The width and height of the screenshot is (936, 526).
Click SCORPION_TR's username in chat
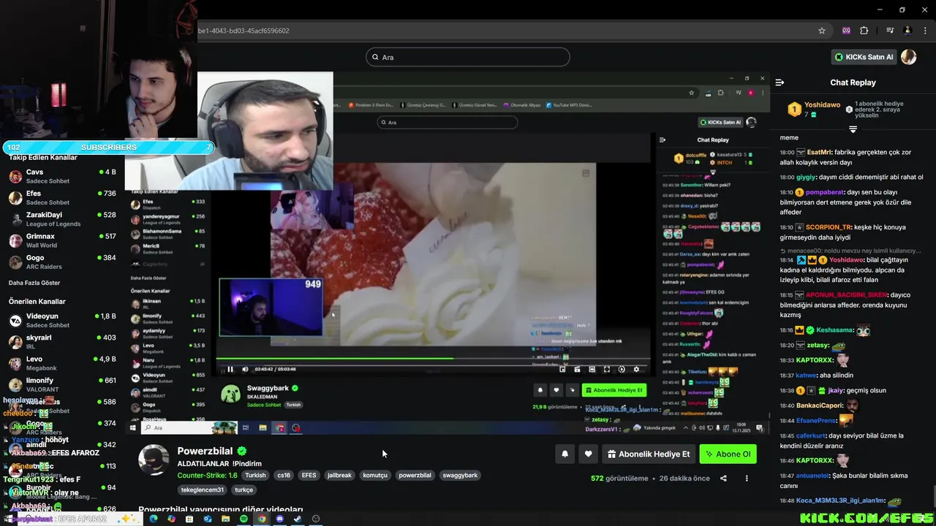pyautogui.click(x=829, y=227)
